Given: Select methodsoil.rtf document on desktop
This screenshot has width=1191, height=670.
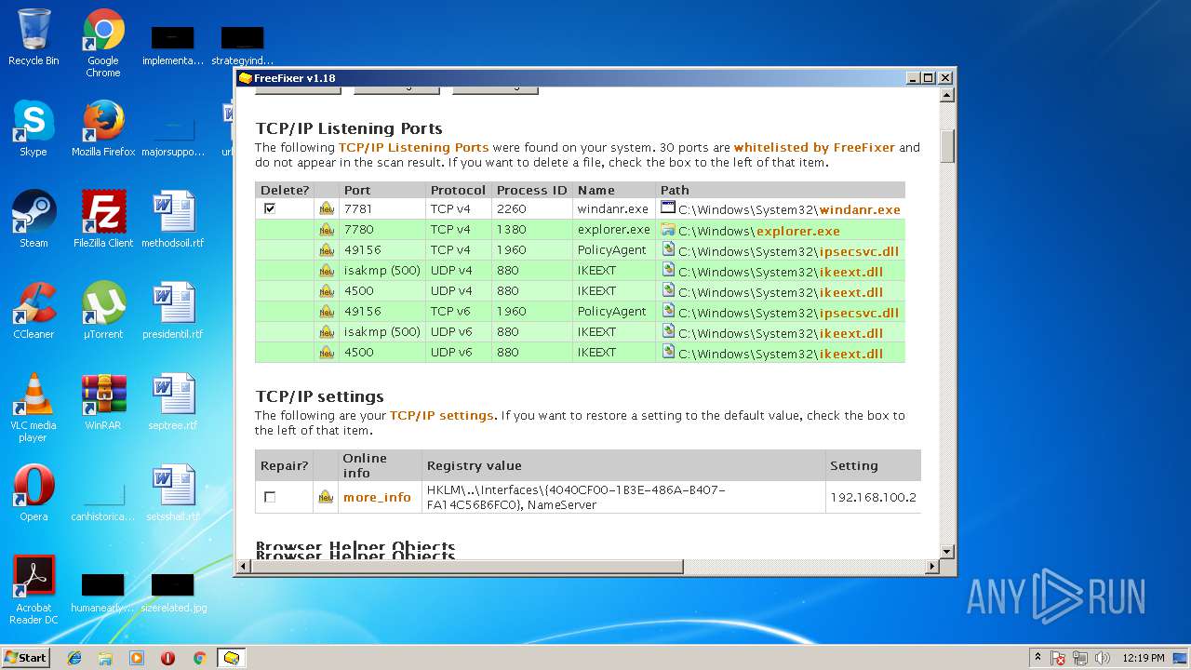Looking at the screenshot, I should pyautogui.click(x=173, y=220).
